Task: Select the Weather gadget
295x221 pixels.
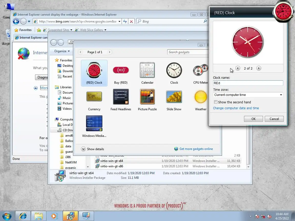Action: 201,100
